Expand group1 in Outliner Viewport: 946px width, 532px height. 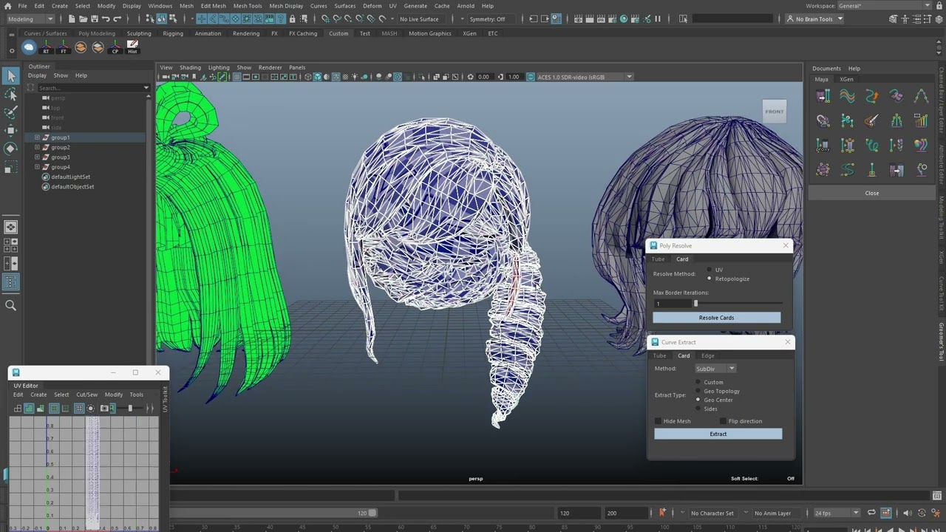[37, 137]
